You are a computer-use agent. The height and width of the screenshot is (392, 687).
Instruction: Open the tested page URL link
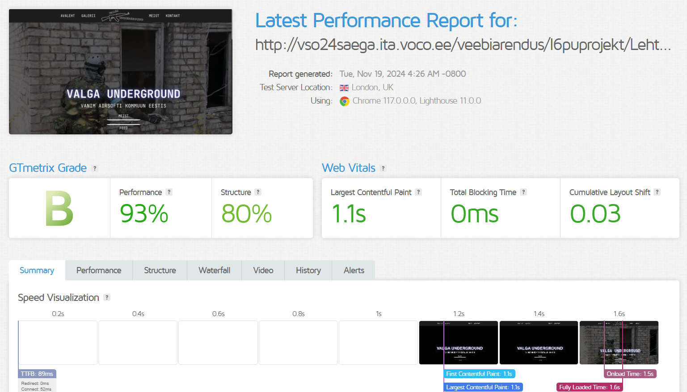click(x=463, y=45)
